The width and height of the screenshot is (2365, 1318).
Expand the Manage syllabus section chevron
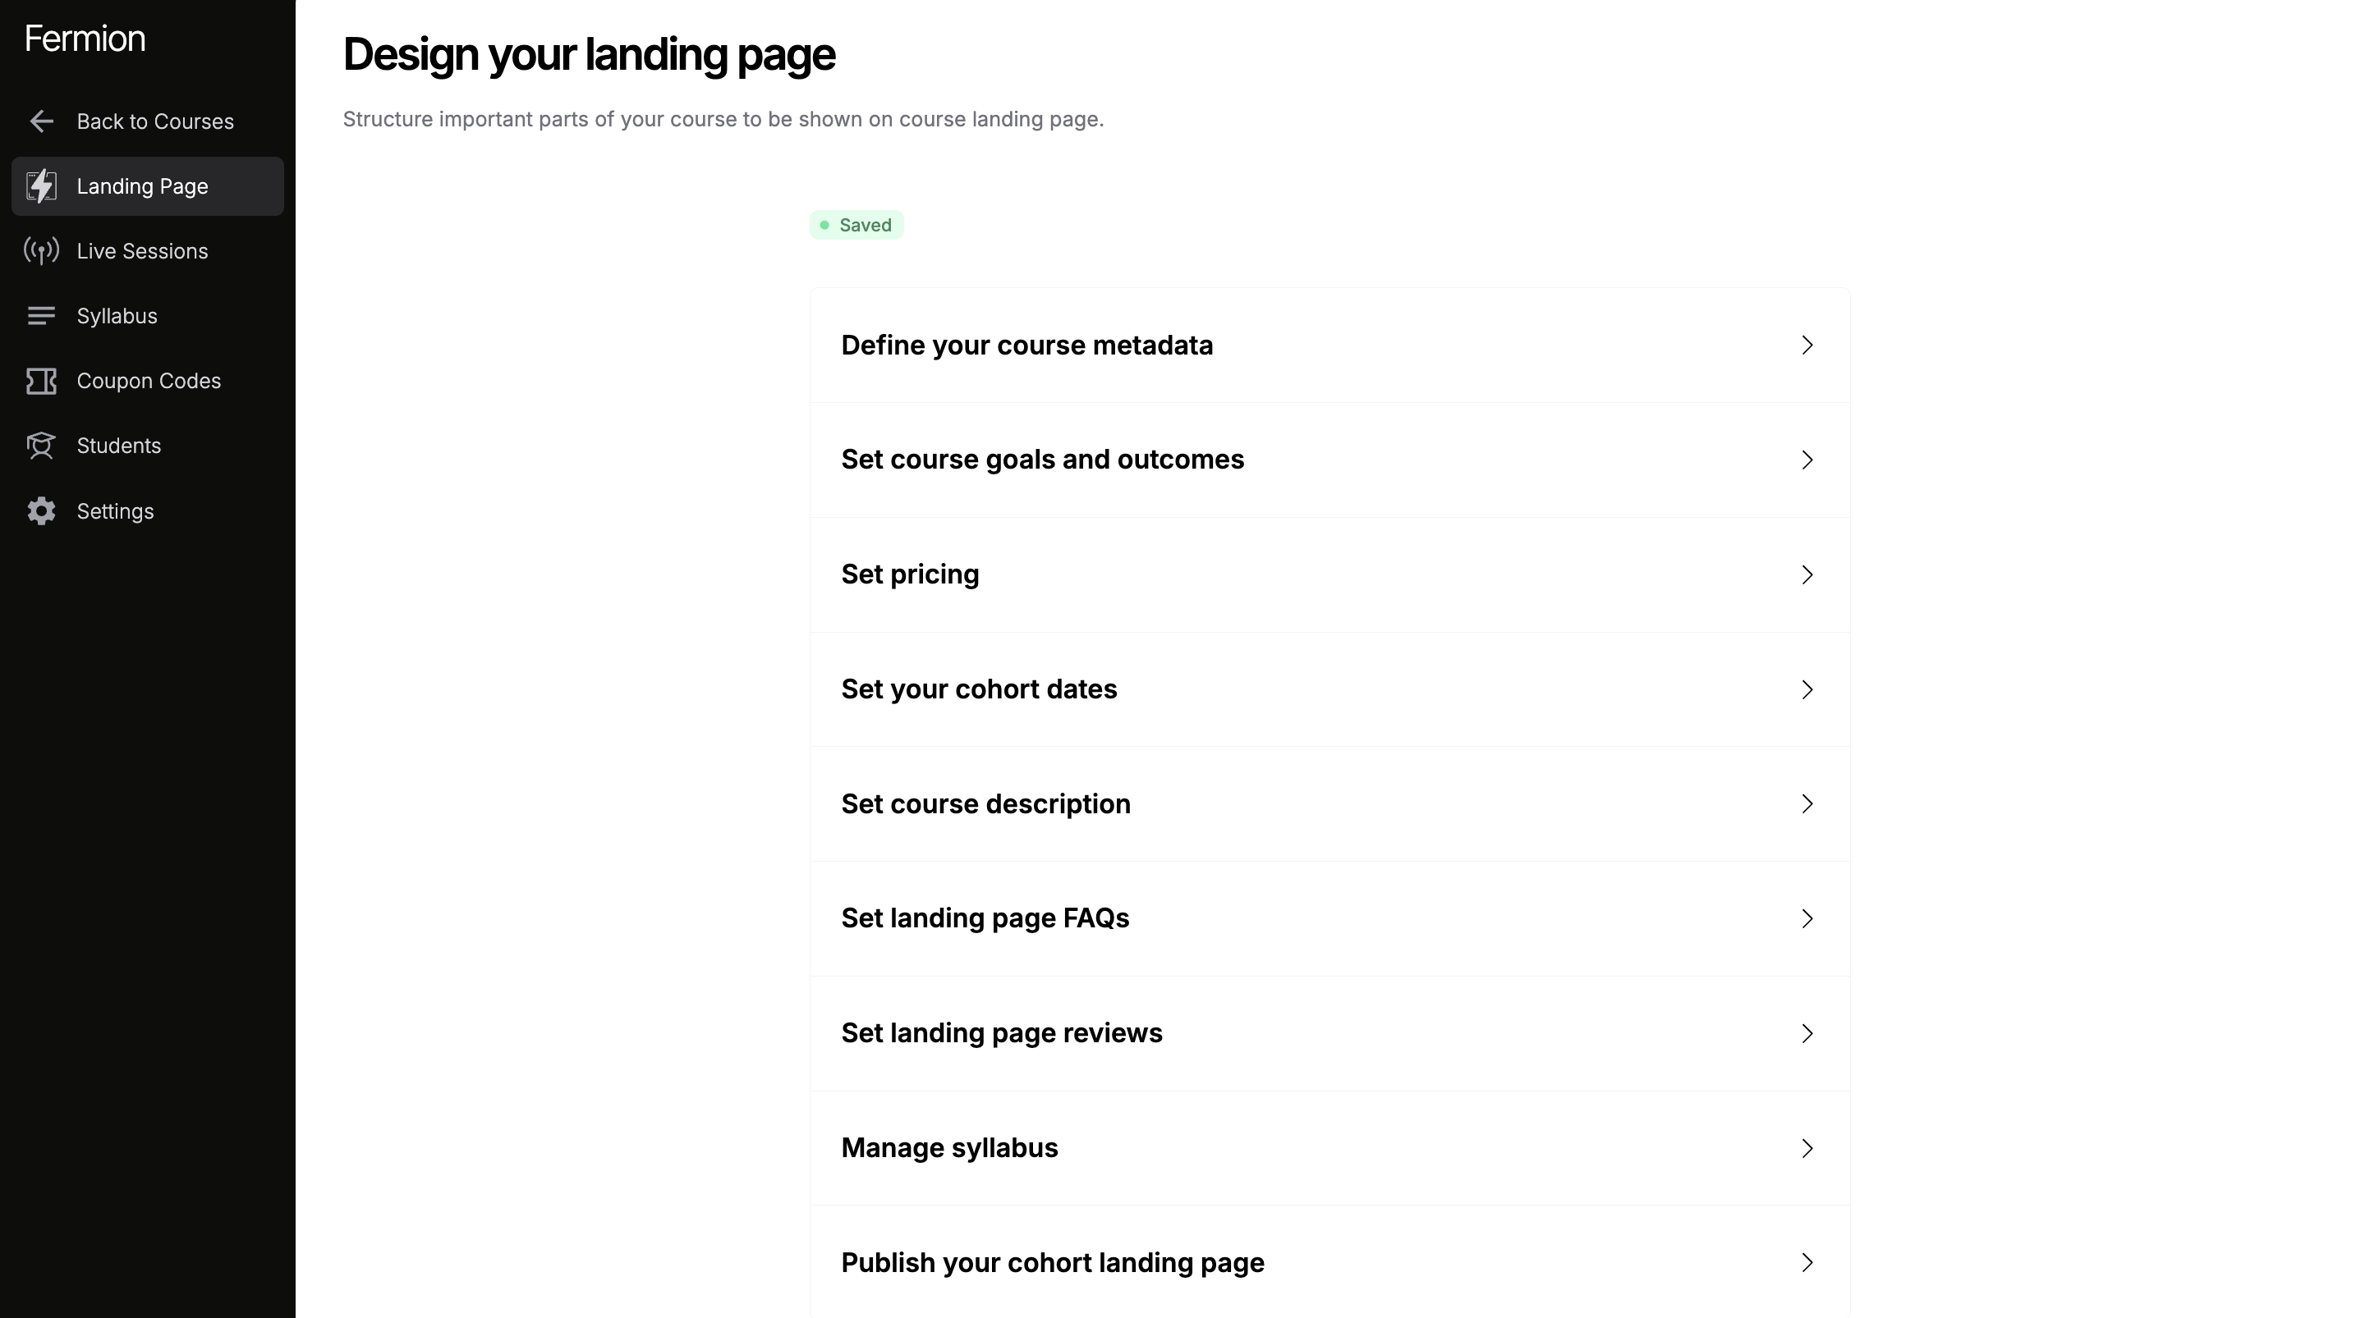pyautogui.click(x=1807, y=1148)
